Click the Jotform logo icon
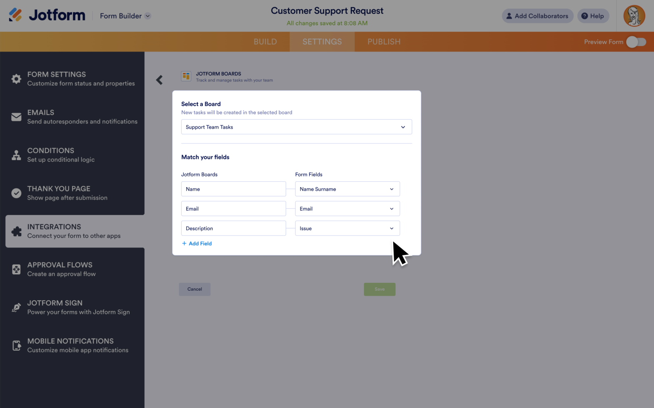 [x=15, y=15]
